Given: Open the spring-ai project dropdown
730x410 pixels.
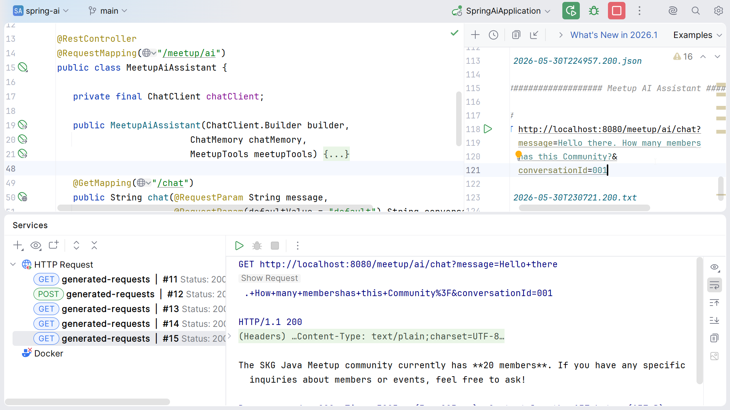Looking at the screenshot, I should tap(41, 11).
